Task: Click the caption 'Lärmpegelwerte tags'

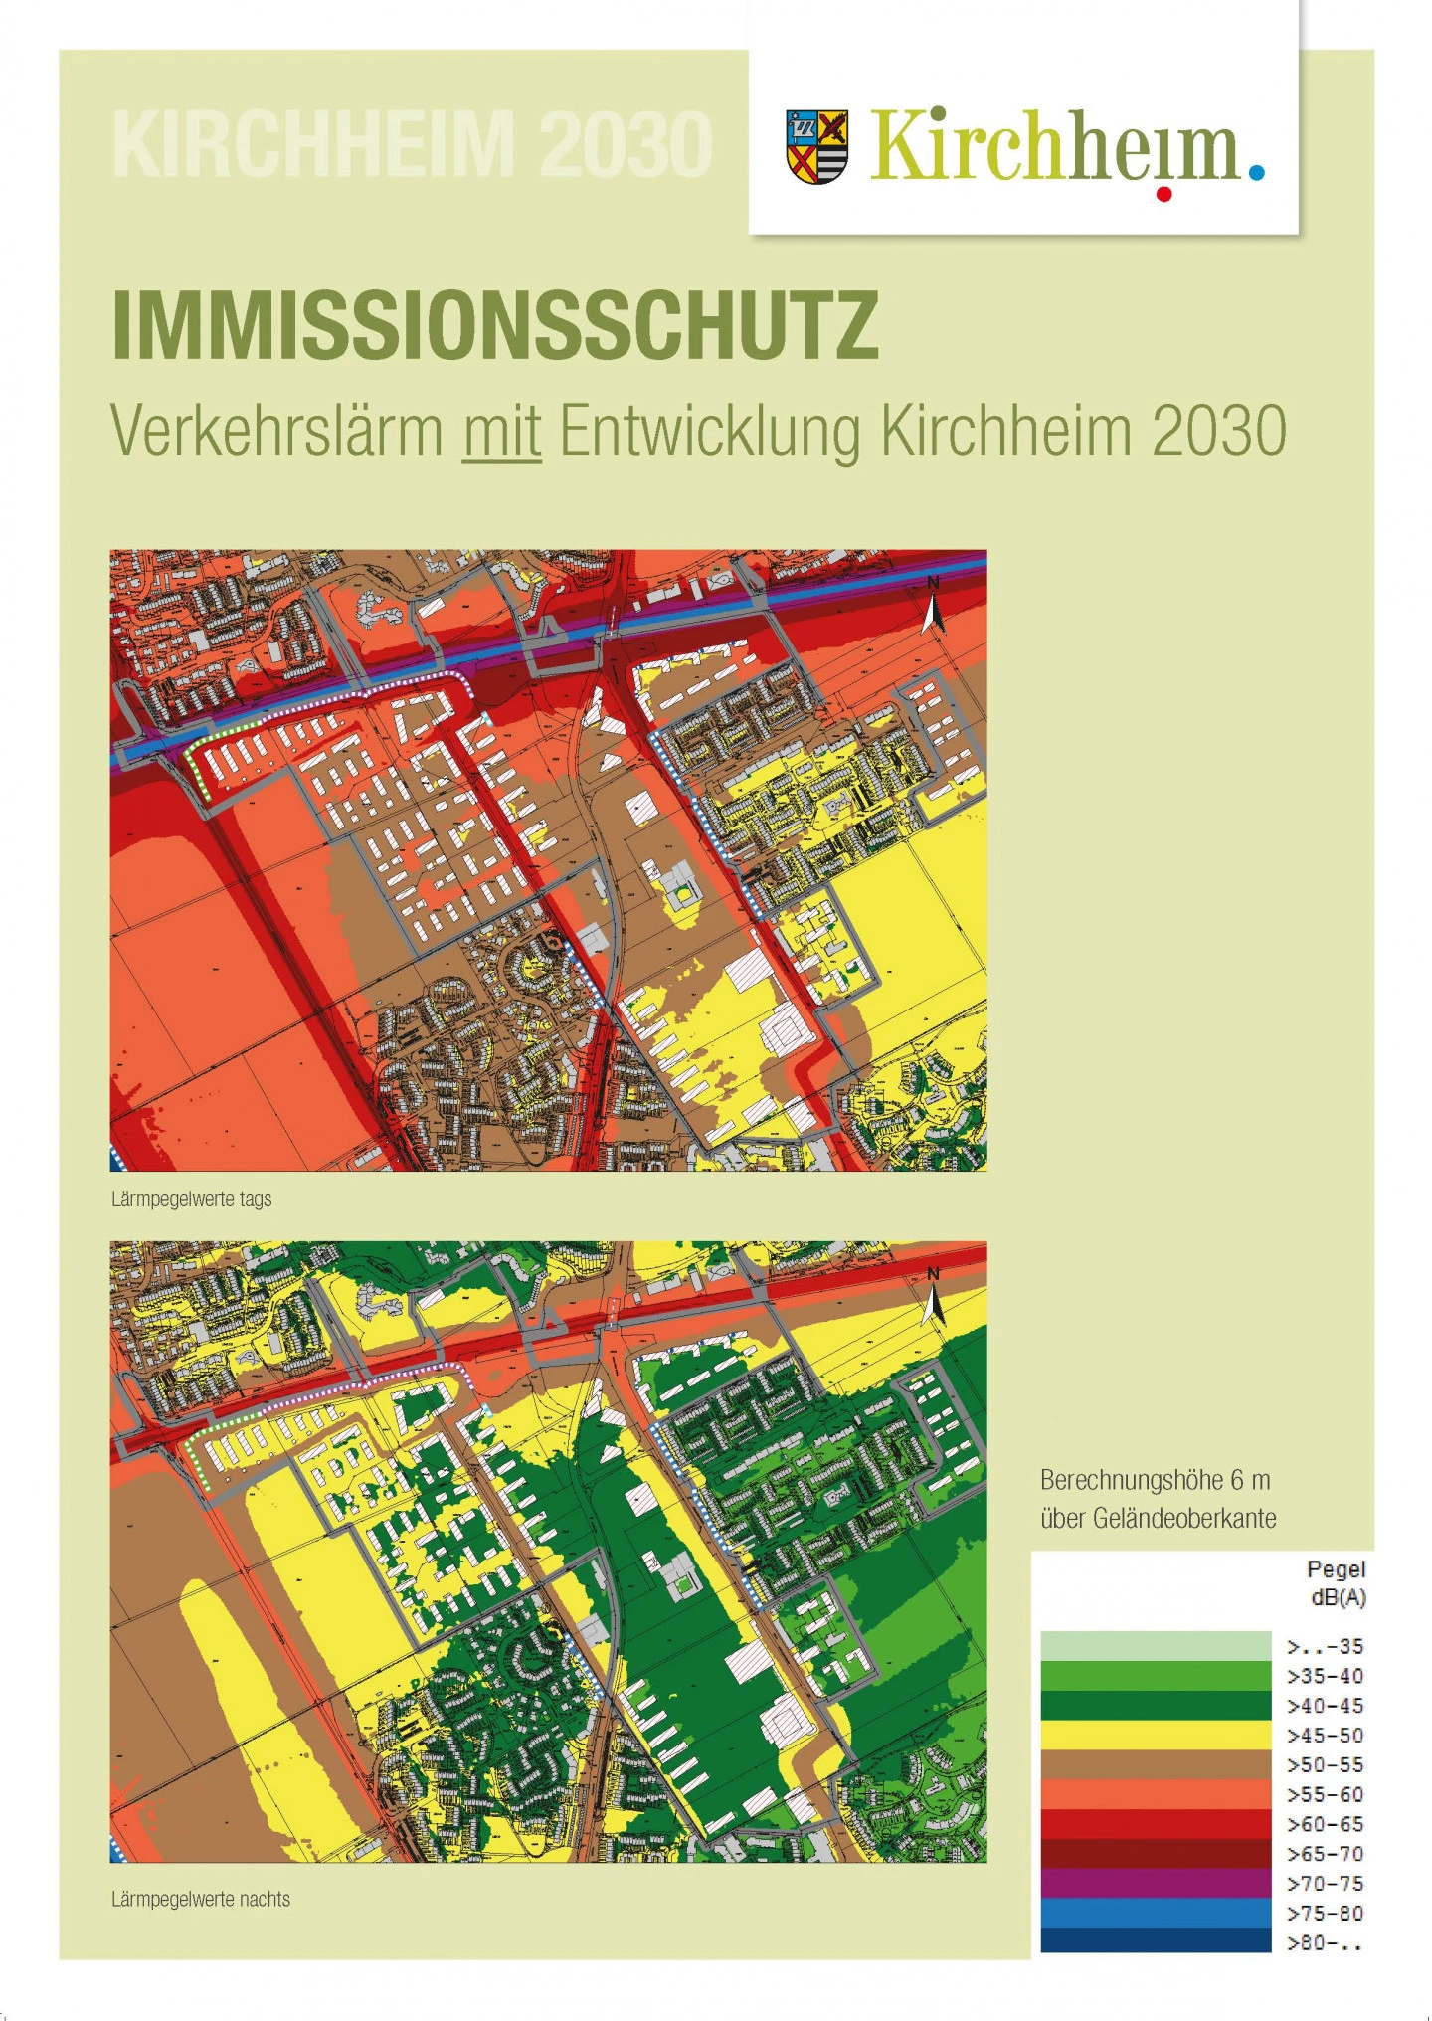Action: click(191, 1199)
